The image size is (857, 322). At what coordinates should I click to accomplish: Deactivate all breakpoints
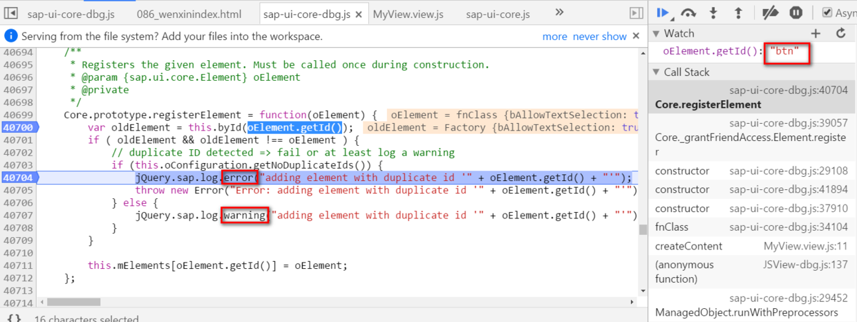point(770,12)
